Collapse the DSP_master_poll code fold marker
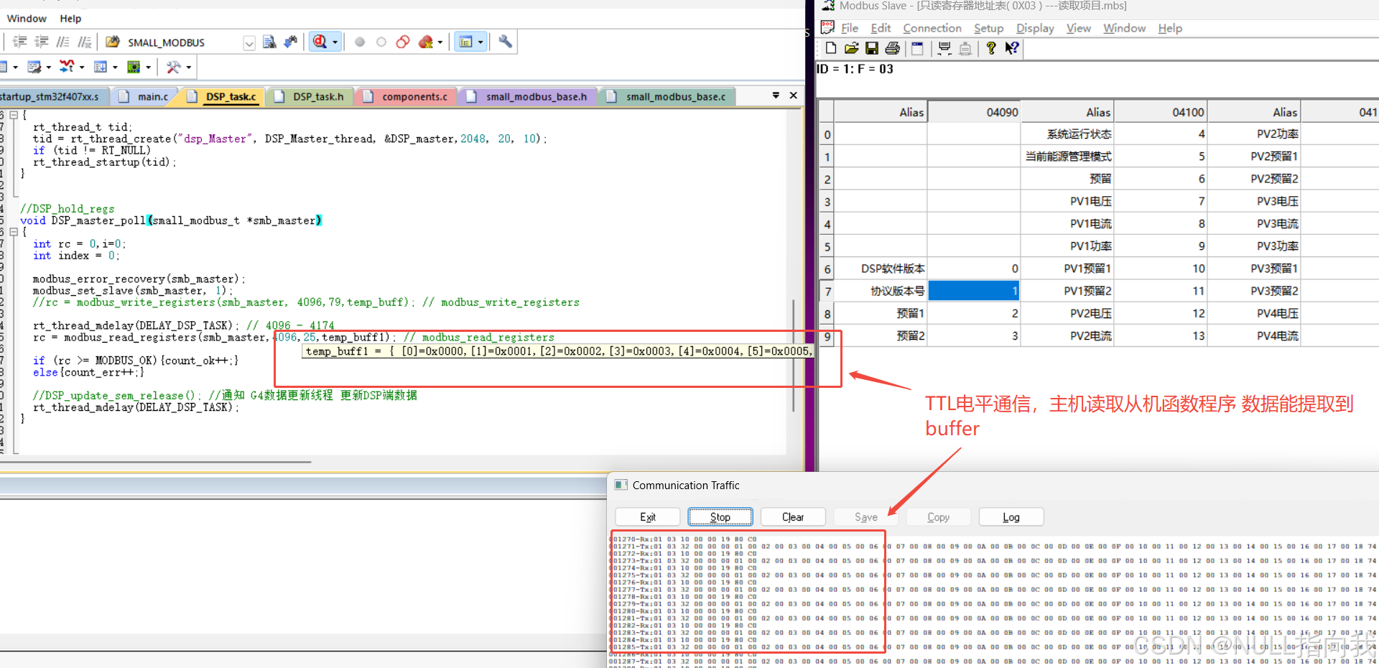 click(14, 231)
